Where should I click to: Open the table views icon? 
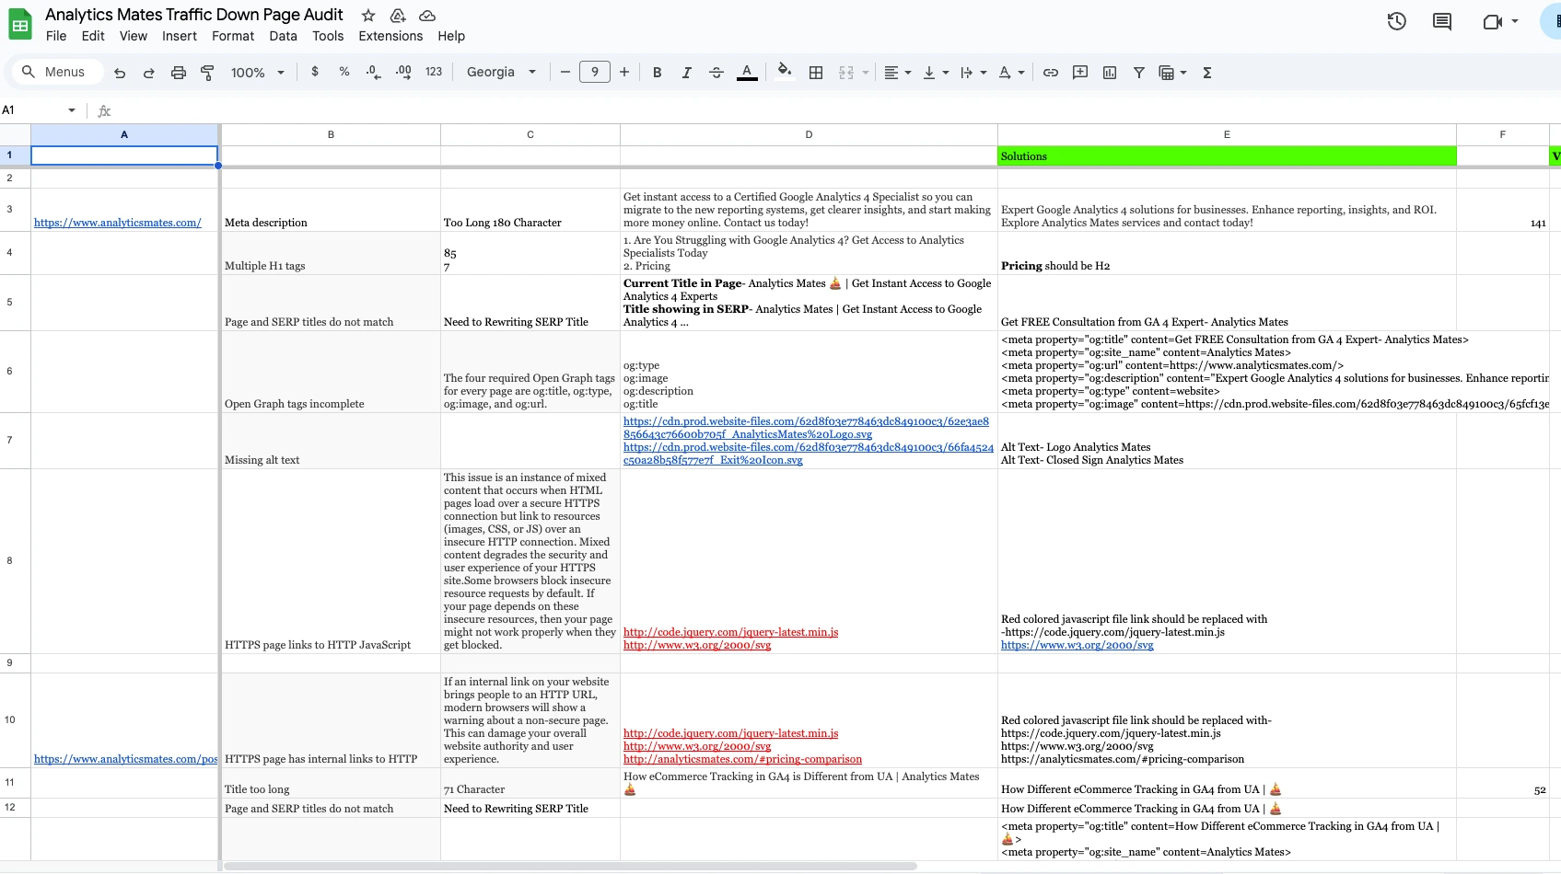coord(1166,73)
